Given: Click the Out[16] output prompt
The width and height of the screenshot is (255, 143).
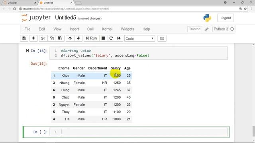Looking at the screenshot, I should coord(39,64).
